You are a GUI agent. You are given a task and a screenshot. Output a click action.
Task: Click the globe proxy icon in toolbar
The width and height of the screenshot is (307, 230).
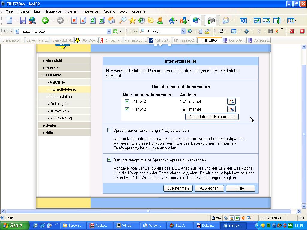tap(196, 20)
